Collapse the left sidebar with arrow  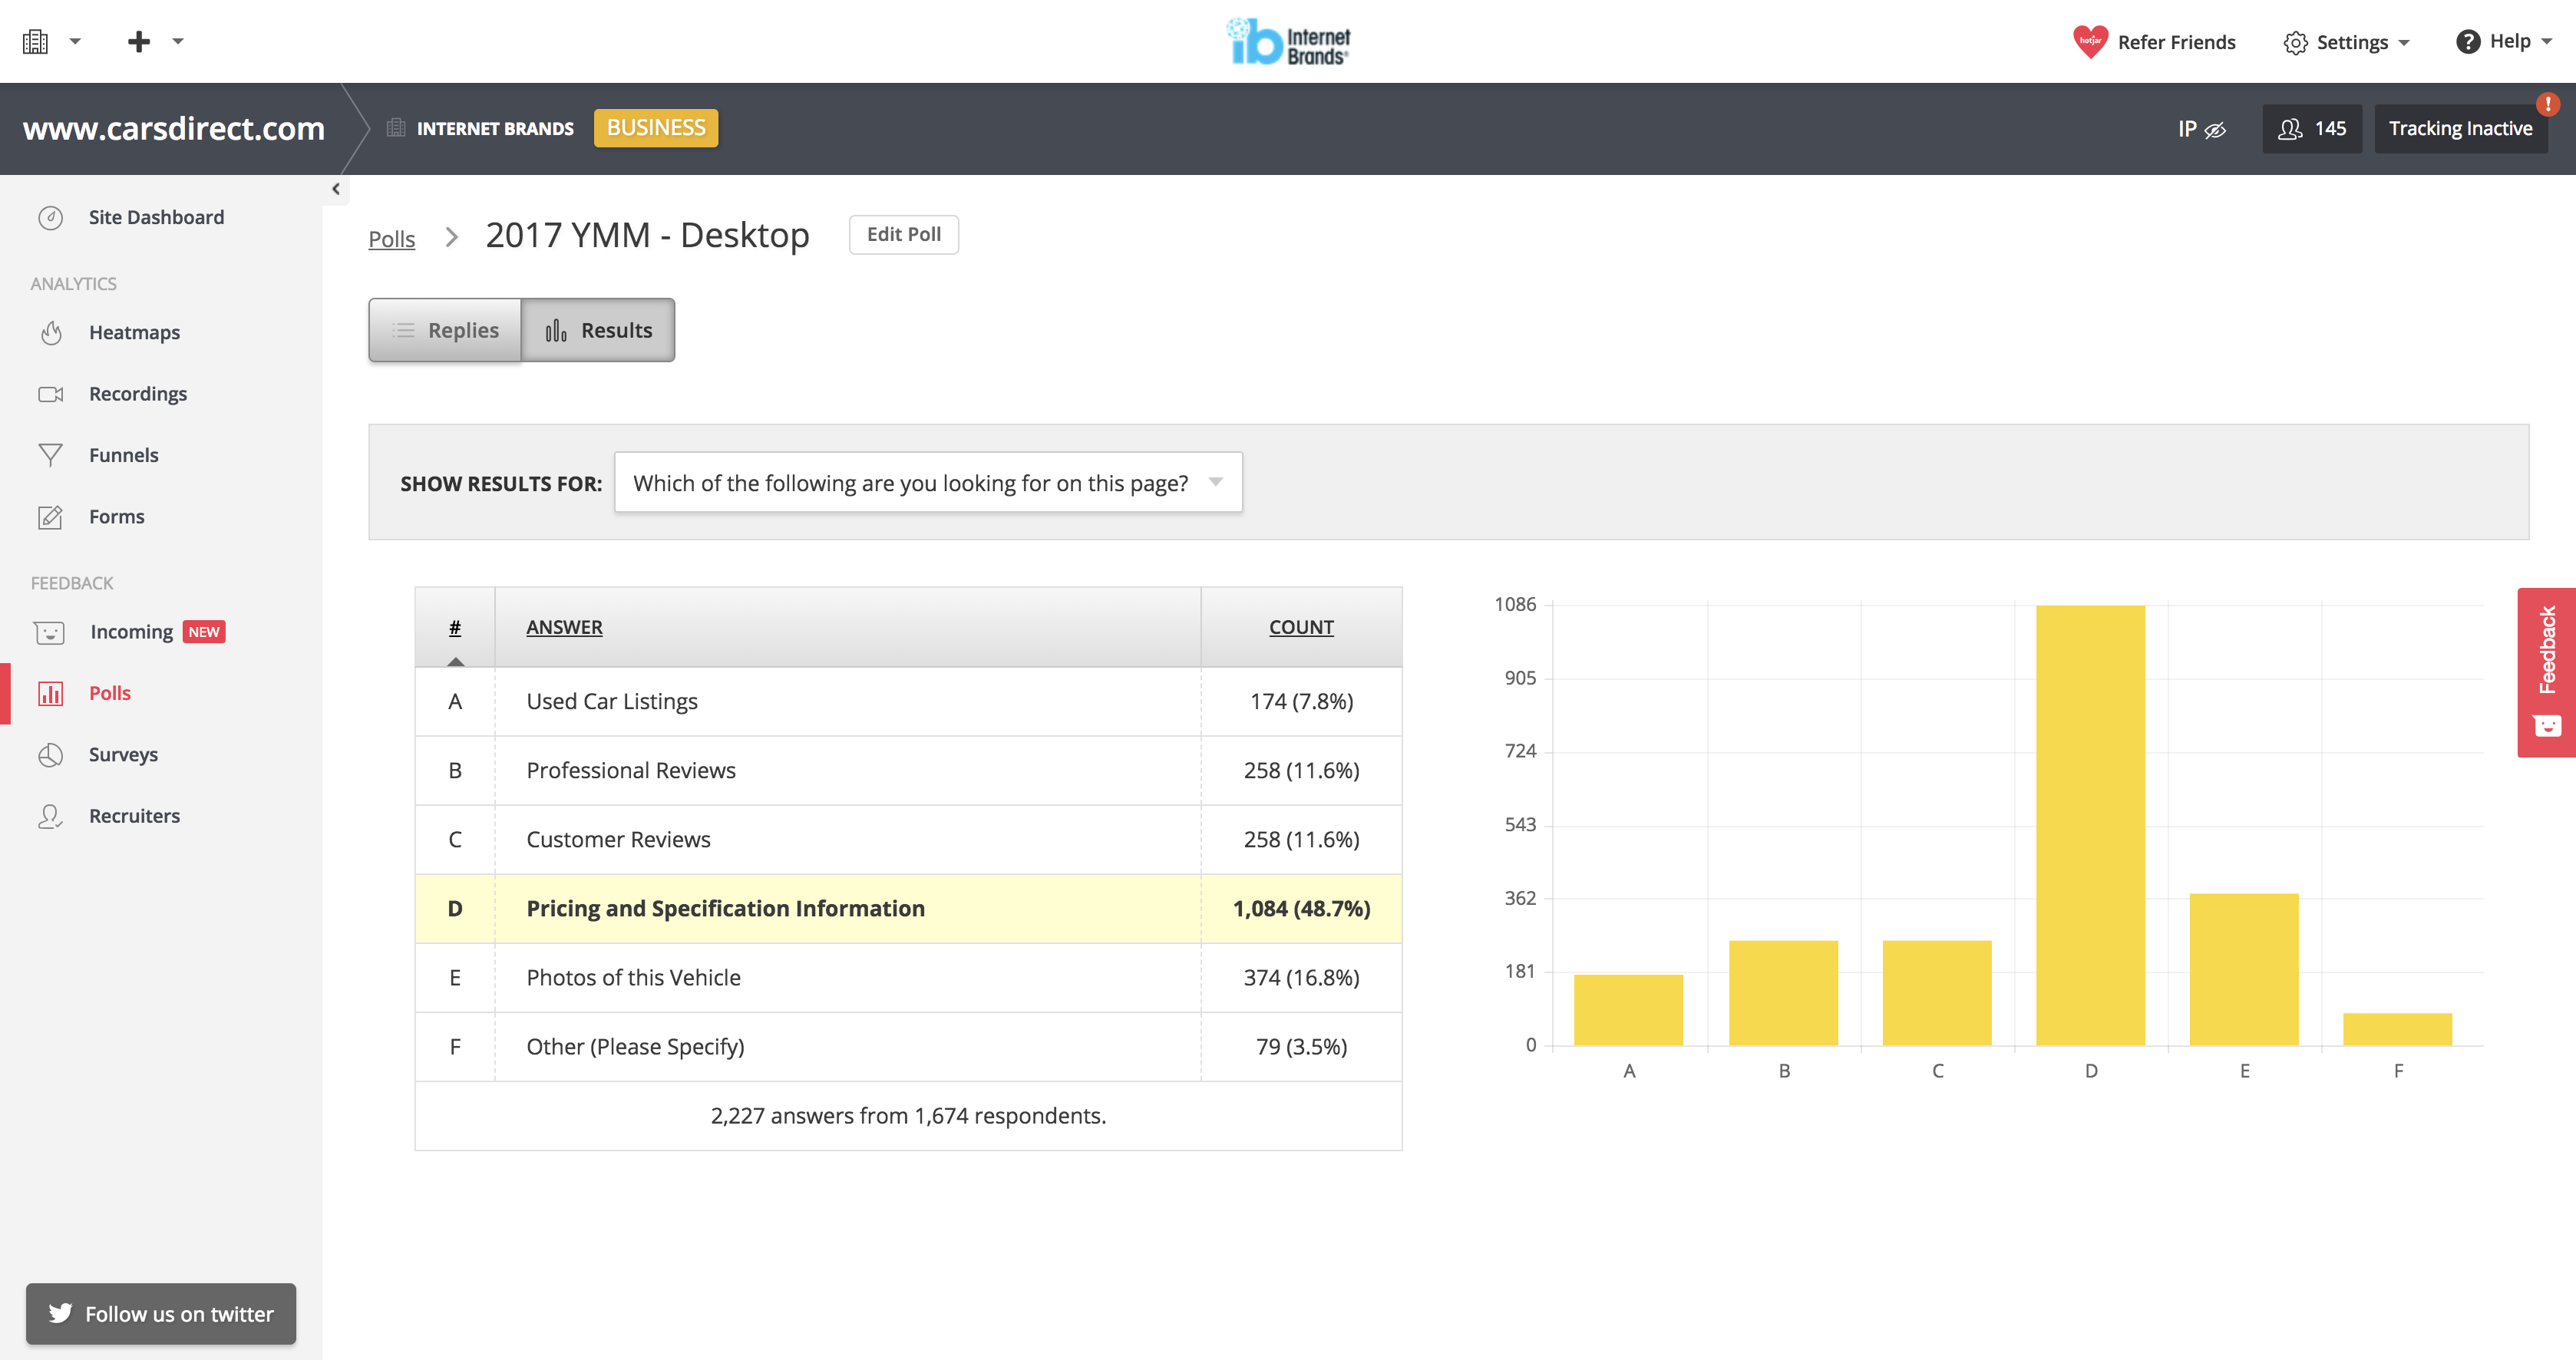click(x=336, y=189)
